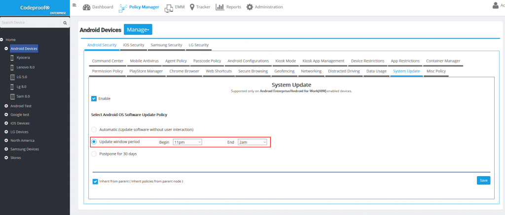Expand the Stores node
The width and height of the screenshot is (505, 215).
click(x=6, y=158)
